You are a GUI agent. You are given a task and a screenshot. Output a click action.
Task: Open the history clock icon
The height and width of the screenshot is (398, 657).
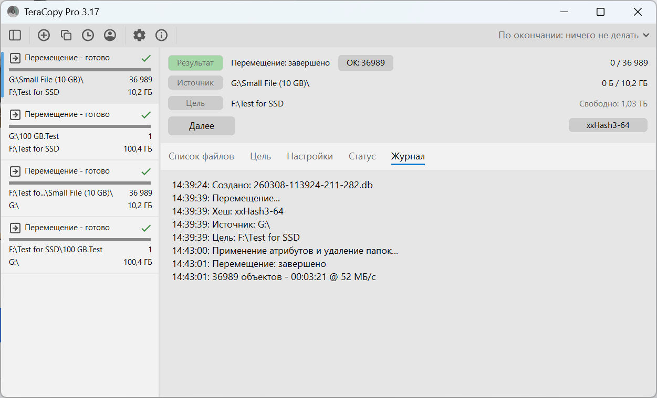pos(88,35)
